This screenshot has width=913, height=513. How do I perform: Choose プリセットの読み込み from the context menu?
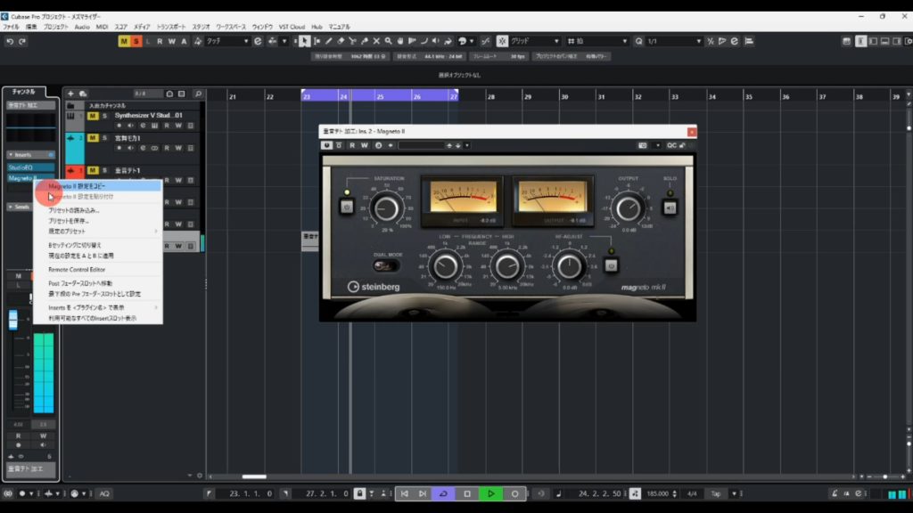[x=74, y=210]
